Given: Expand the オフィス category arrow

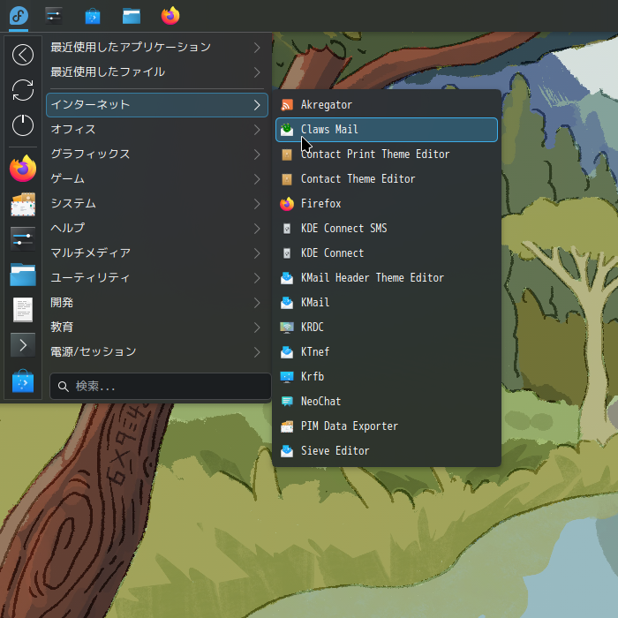Looking at the screenshot, I should point(257,130).
